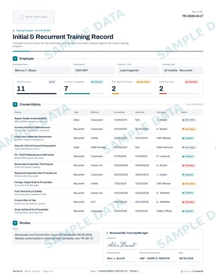Click the Past Due Date progress bar
The image size is (216, 280).
179,93
